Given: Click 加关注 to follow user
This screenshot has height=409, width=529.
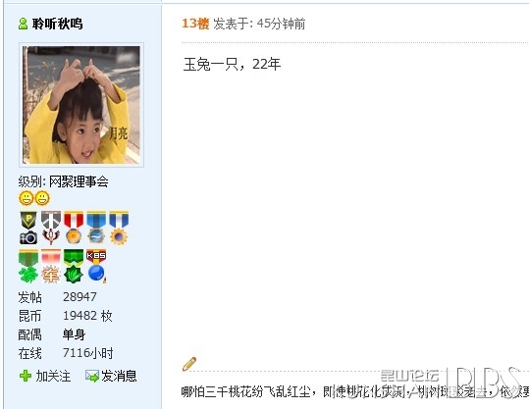Looking at the screenshot, I should [x=53, y=376].
